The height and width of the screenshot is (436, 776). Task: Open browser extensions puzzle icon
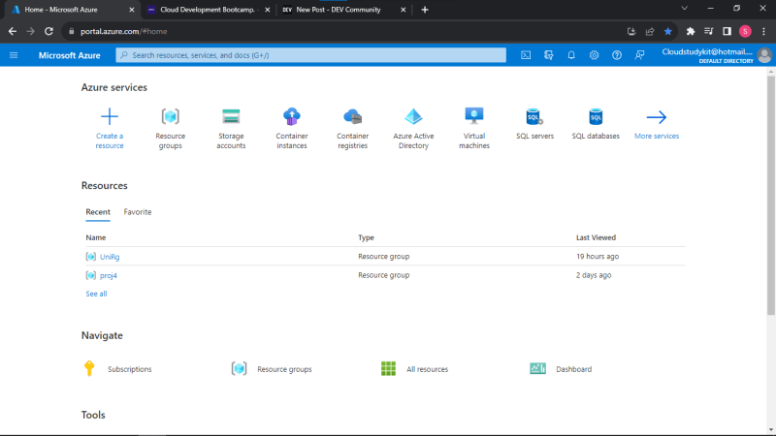click(x=691, y=31)
